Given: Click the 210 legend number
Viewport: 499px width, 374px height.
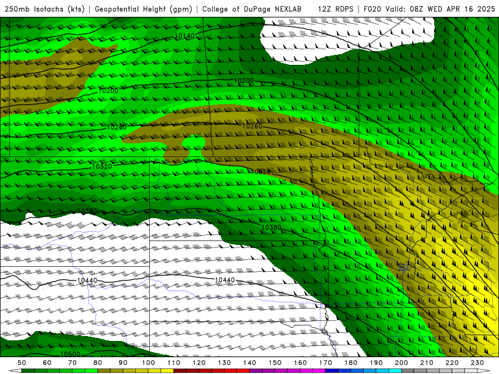Looking at the screenshot, I should click(427, 363).
